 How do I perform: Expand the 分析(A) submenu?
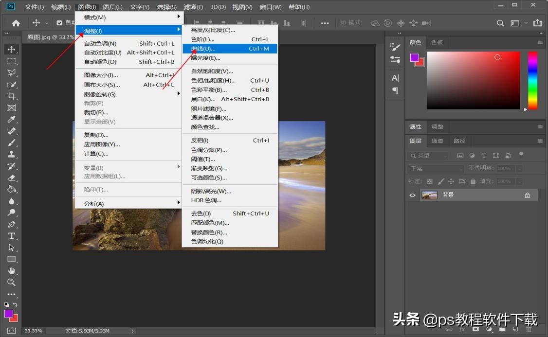coord(128,204)
